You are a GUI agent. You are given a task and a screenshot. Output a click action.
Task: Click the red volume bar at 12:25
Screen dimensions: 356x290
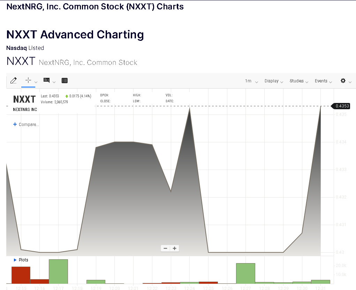[208, 283]
